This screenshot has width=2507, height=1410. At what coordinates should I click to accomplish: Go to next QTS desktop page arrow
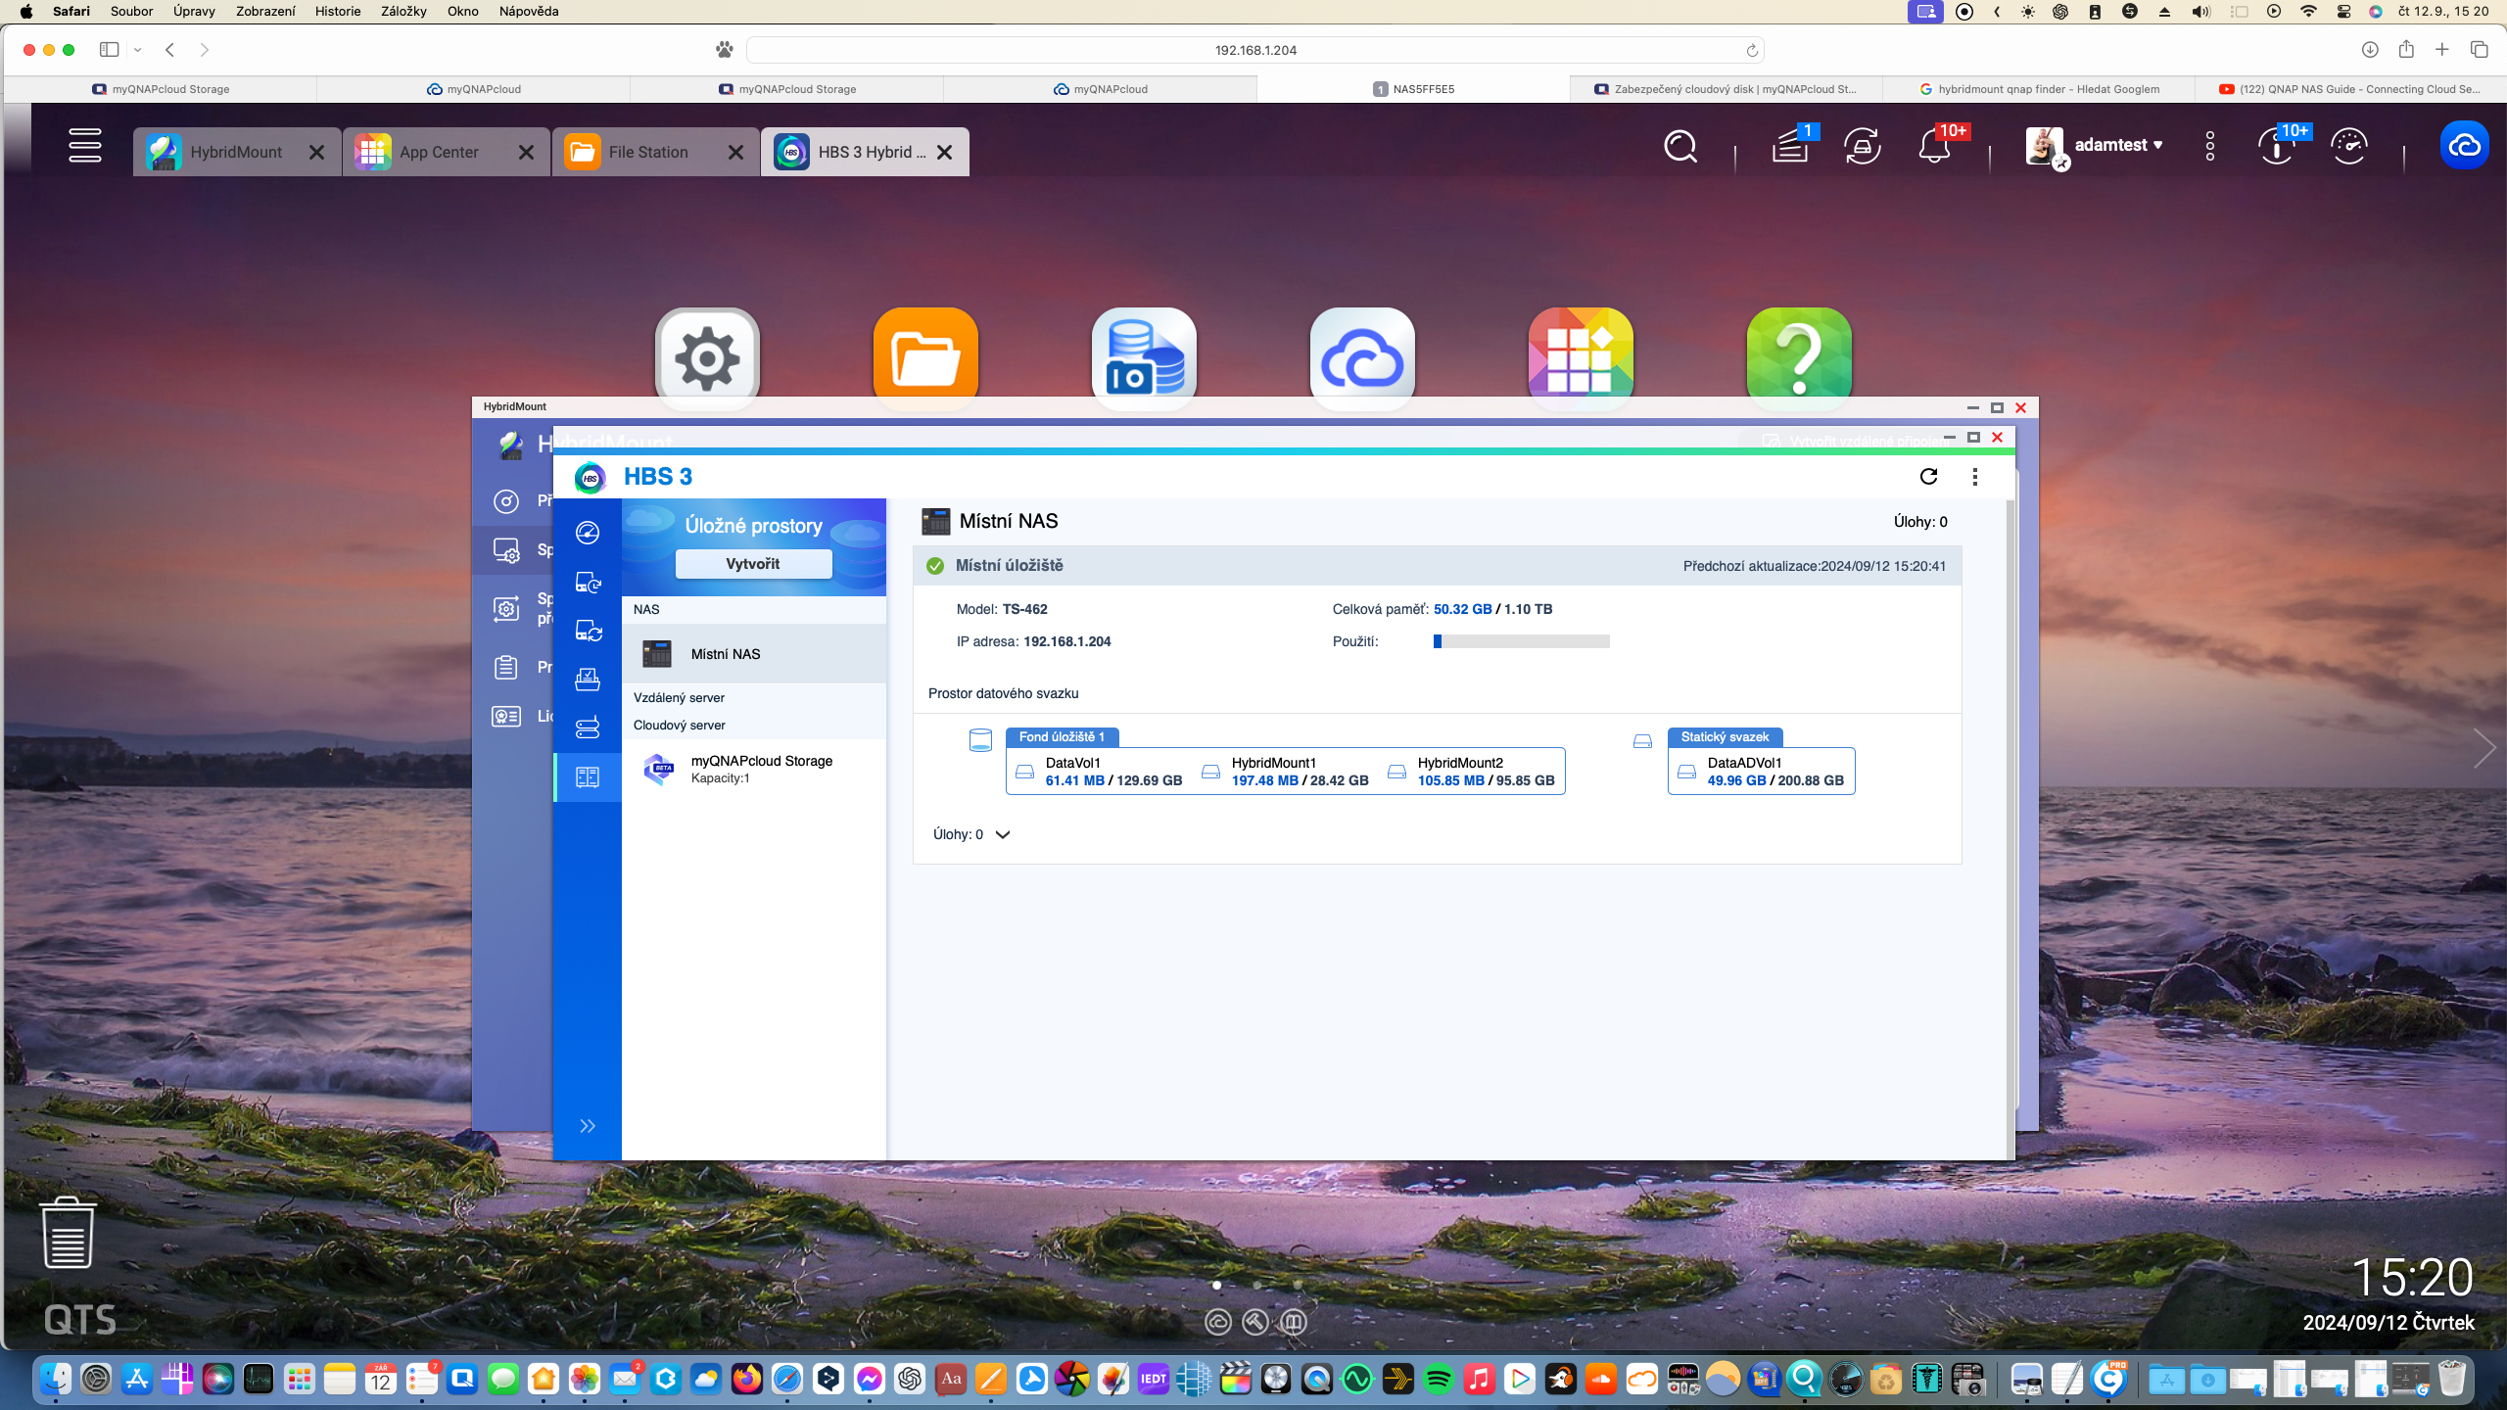(2483, 748)
